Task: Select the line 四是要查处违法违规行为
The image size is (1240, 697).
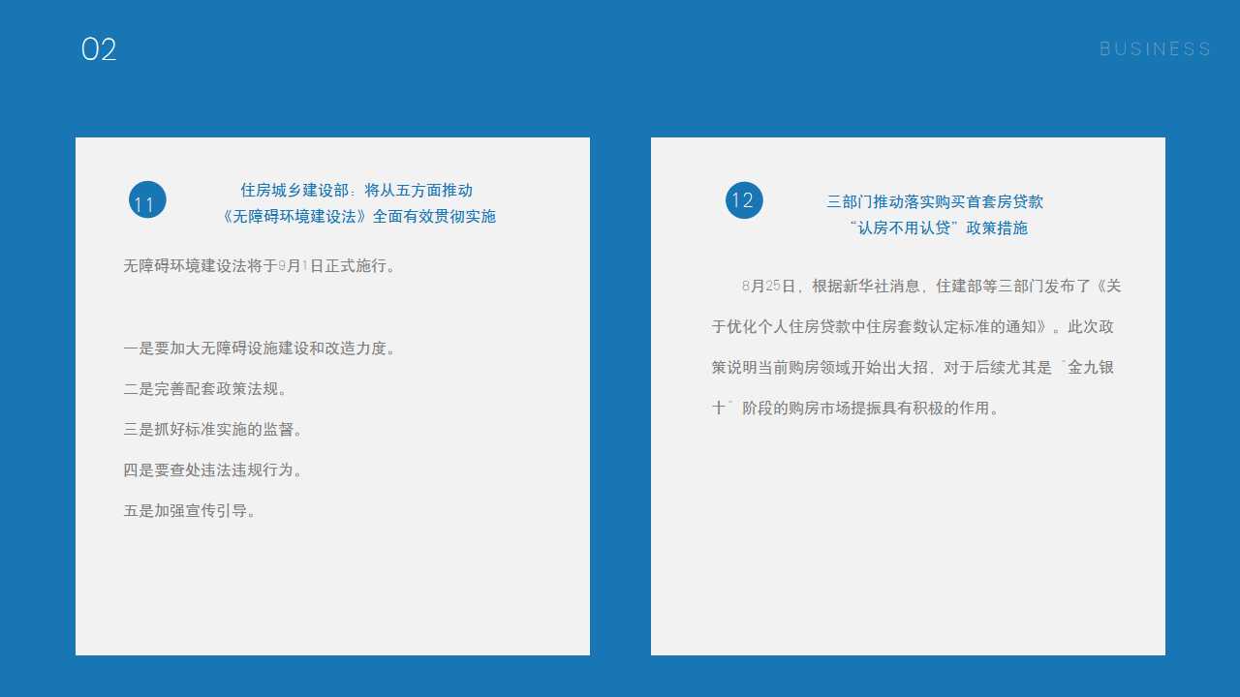Action: tap(213, 470)
